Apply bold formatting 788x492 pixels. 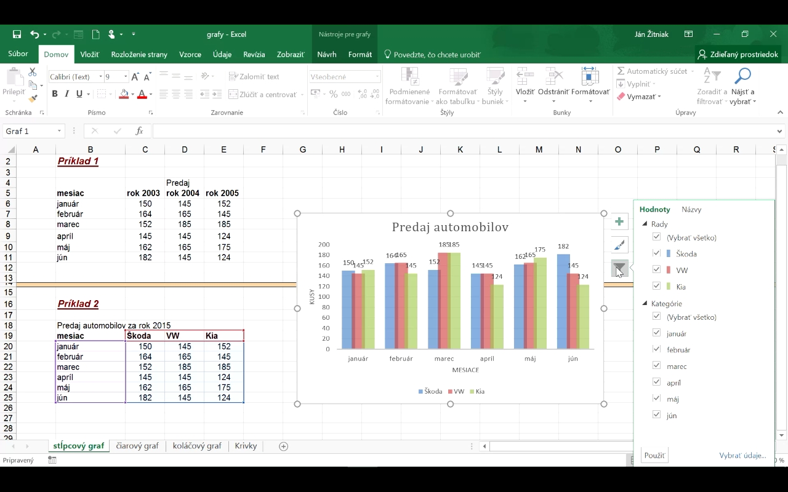[55, 94]
